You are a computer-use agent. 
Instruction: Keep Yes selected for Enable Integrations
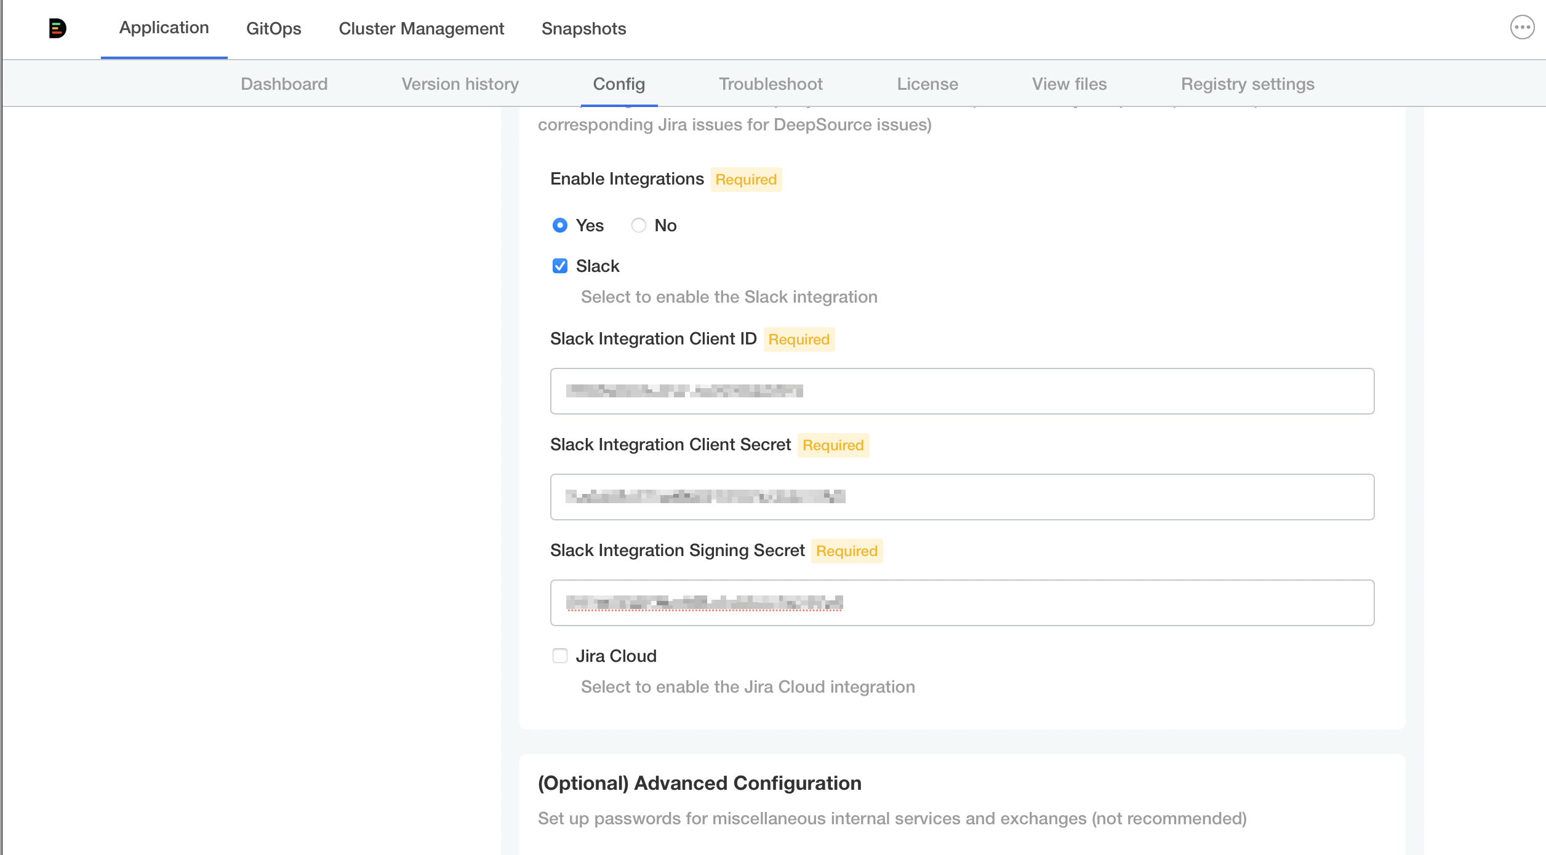click(x=559, y=225)
